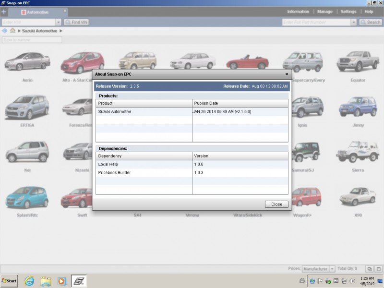Close the Automotive tab
This screenshot has height=288, width=384.
pos(65,11)
